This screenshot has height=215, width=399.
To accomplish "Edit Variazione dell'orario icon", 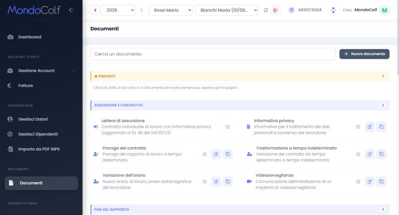I will [216, 182].
